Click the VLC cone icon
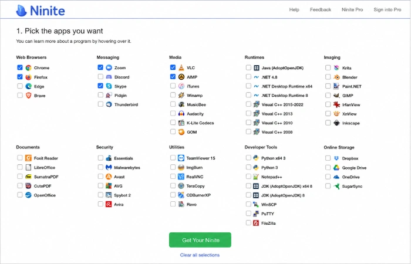 click(181, 67)
